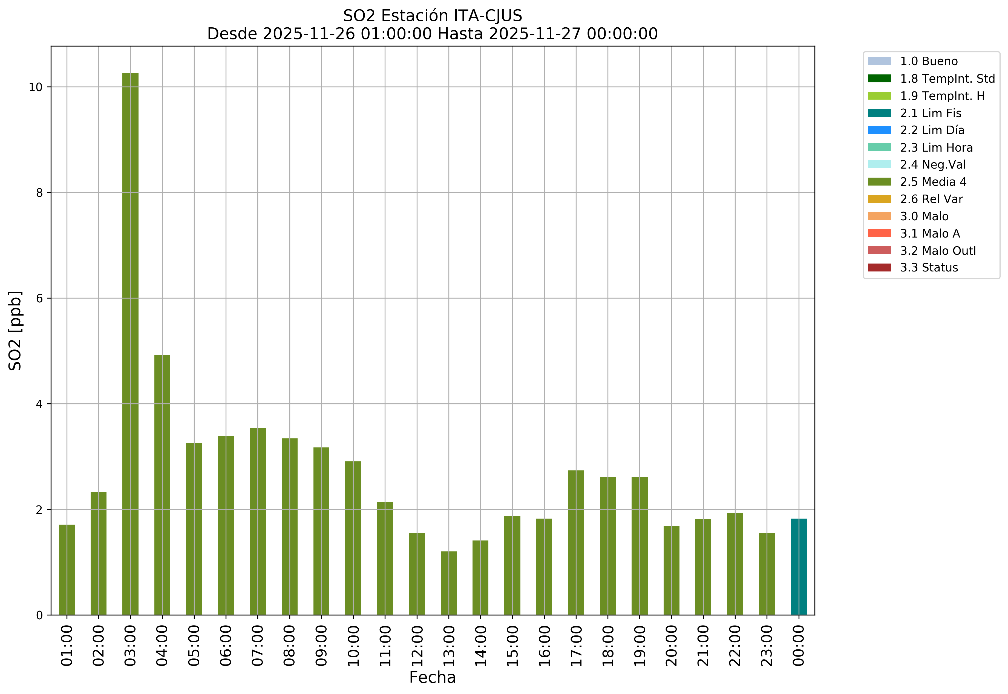Click the 2.1 Lim Fis legend swatch
The height and width of the screenshot is (694, 1008).
(x=879, y=113)
